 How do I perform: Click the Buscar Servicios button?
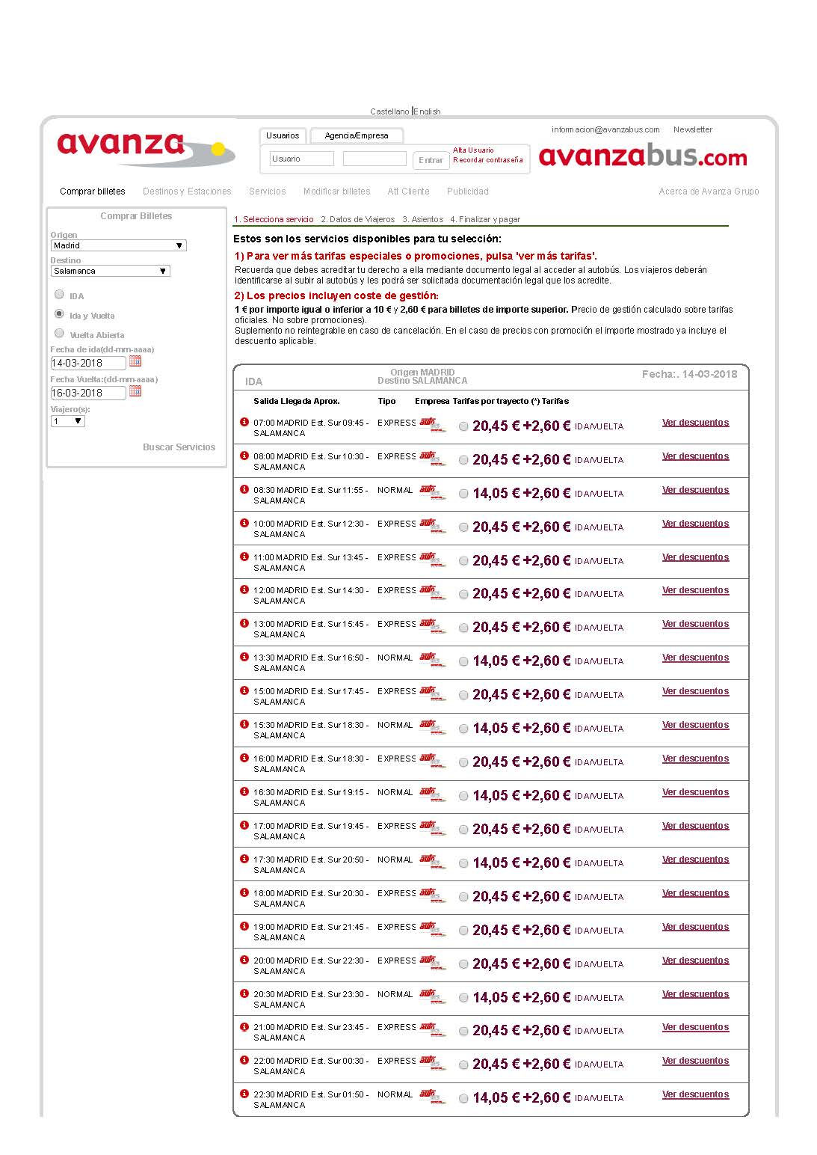click(179, 447)
